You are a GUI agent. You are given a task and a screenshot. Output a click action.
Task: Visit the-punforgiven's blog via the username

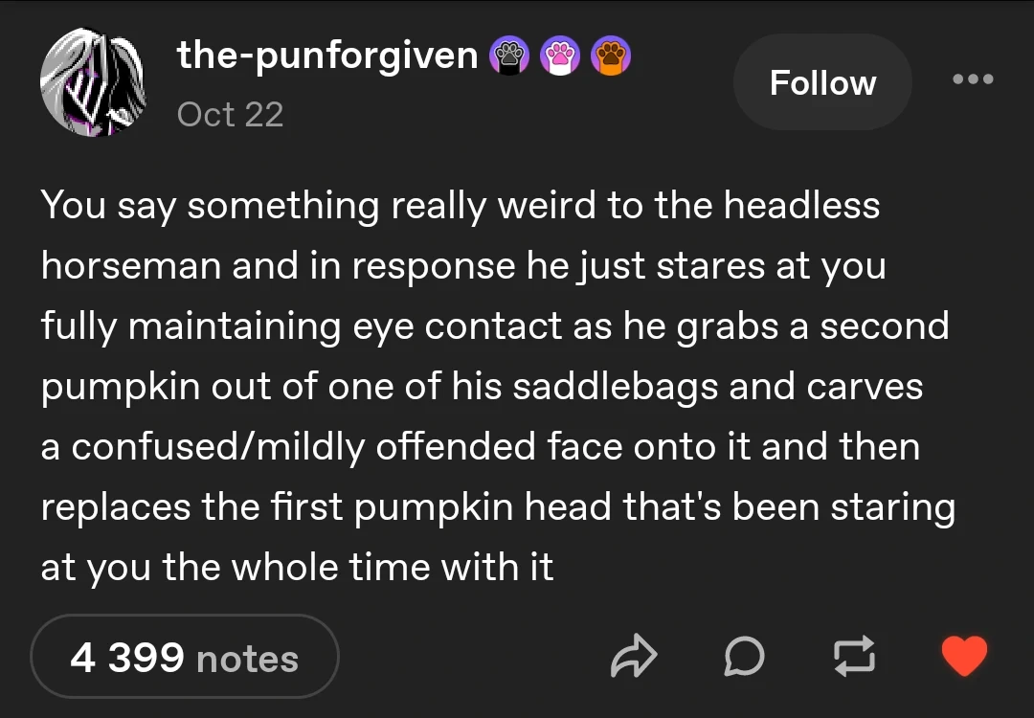[x=326, y=56]
